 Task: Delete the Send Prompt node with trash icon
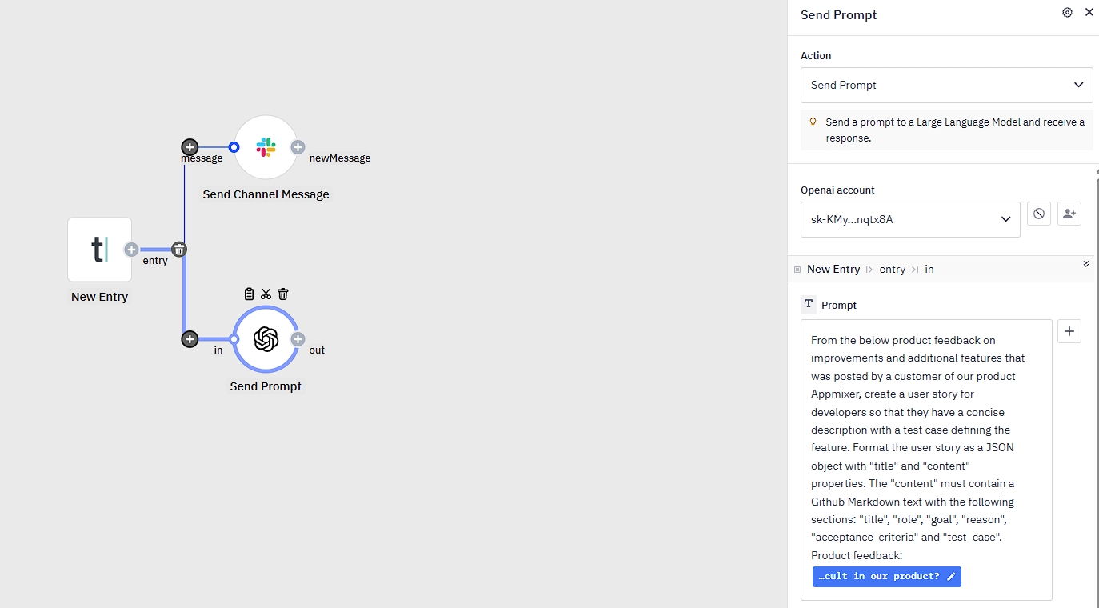point(282,294)
